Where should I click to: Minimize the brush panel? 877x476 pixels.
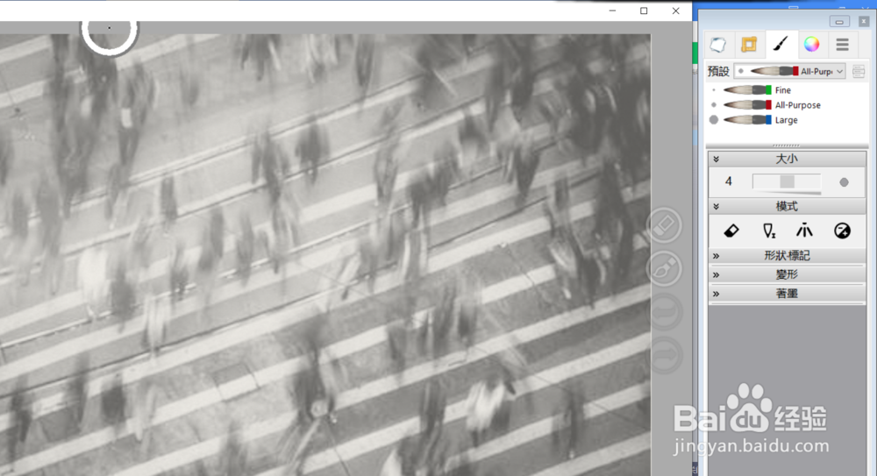coord(839,22)
